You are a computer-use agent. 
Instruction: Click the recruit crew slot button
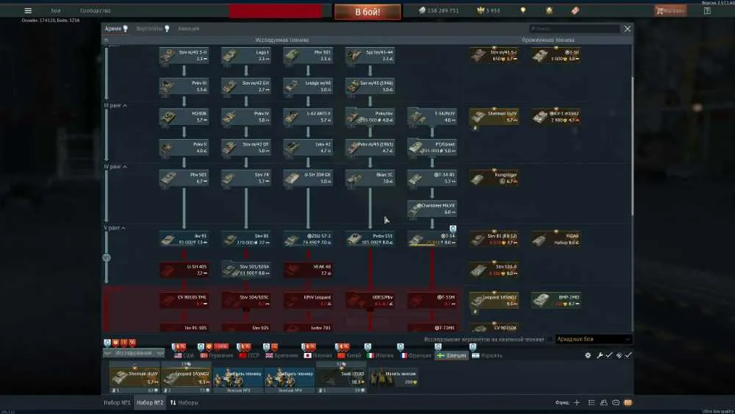392,377
